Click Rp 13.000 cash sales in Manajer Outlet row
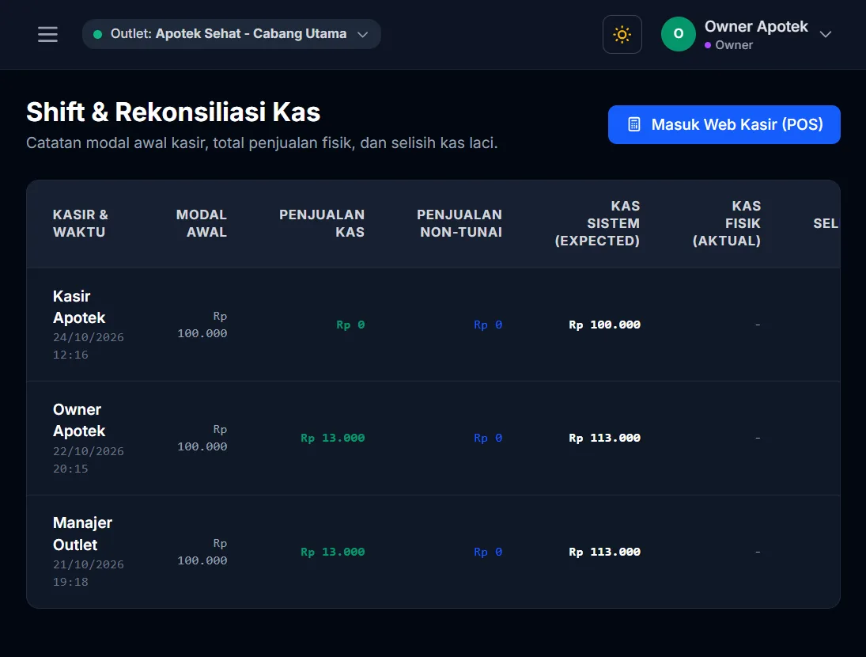This screenshot has width=866, height=657. pyautogui.click(x=332, y=552)
